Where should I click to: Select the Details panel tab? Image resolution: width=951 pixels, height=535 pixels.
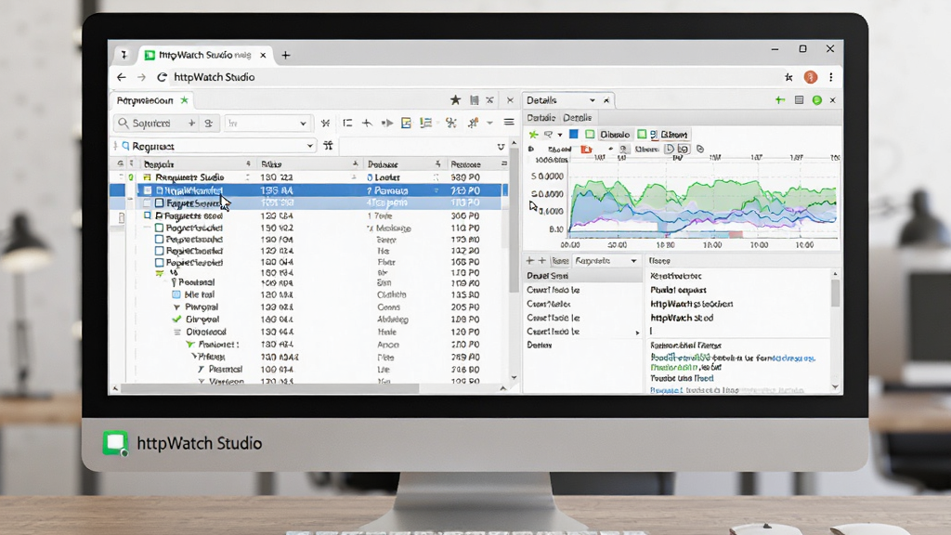567,100
